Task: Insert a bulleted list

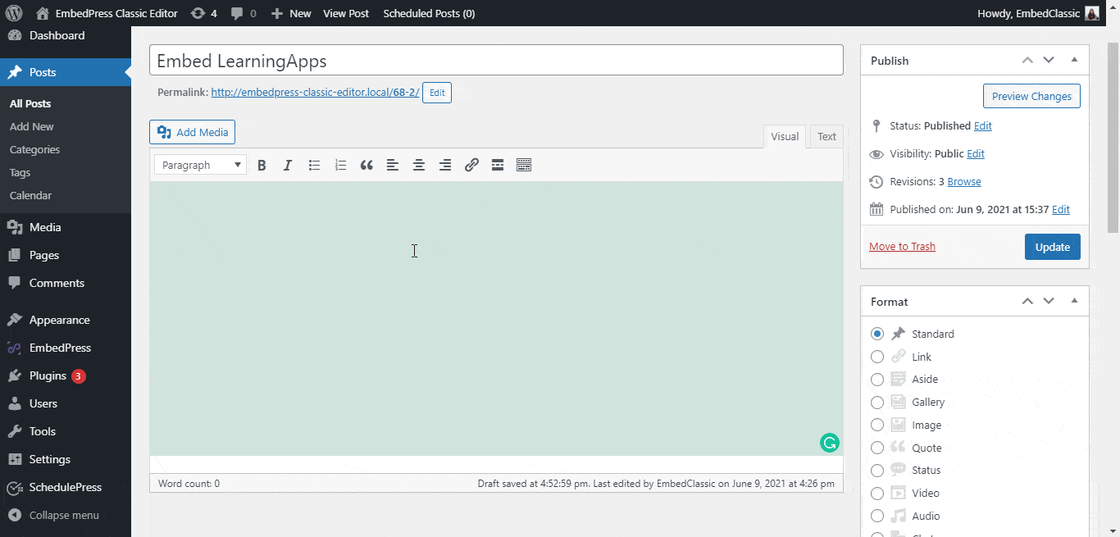Action: tap(314, 165)
